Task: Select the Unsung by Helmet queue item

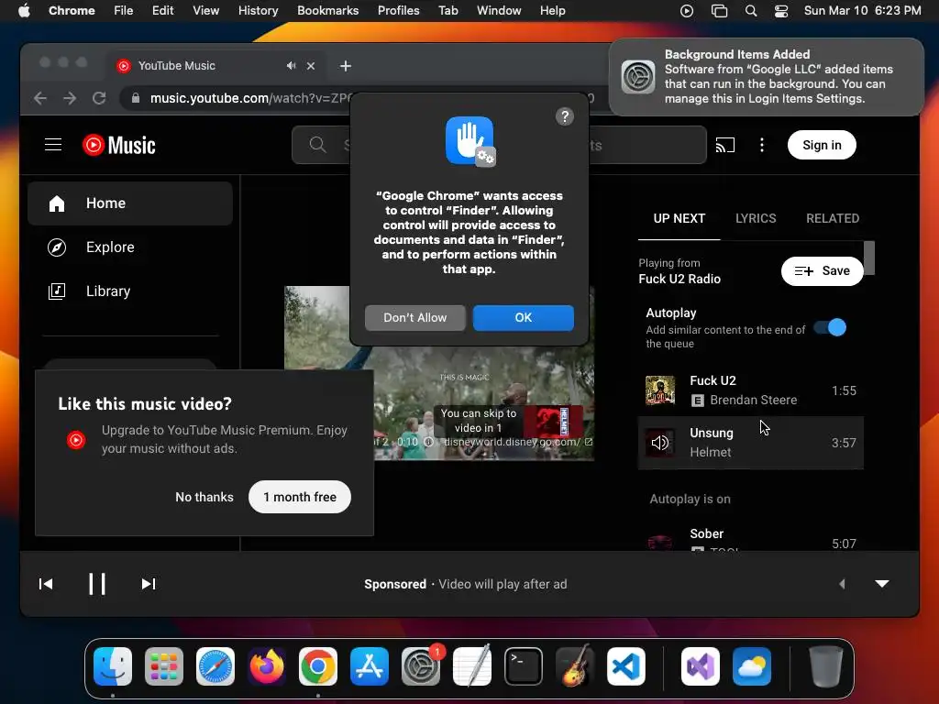Action: pyautogui.click(x=750, y=443)
